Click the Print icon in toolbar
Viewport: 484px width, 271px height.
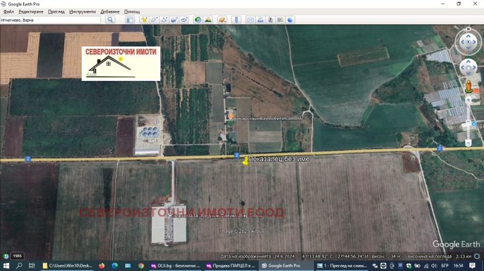pyautogui.click(x=260, y=20)
